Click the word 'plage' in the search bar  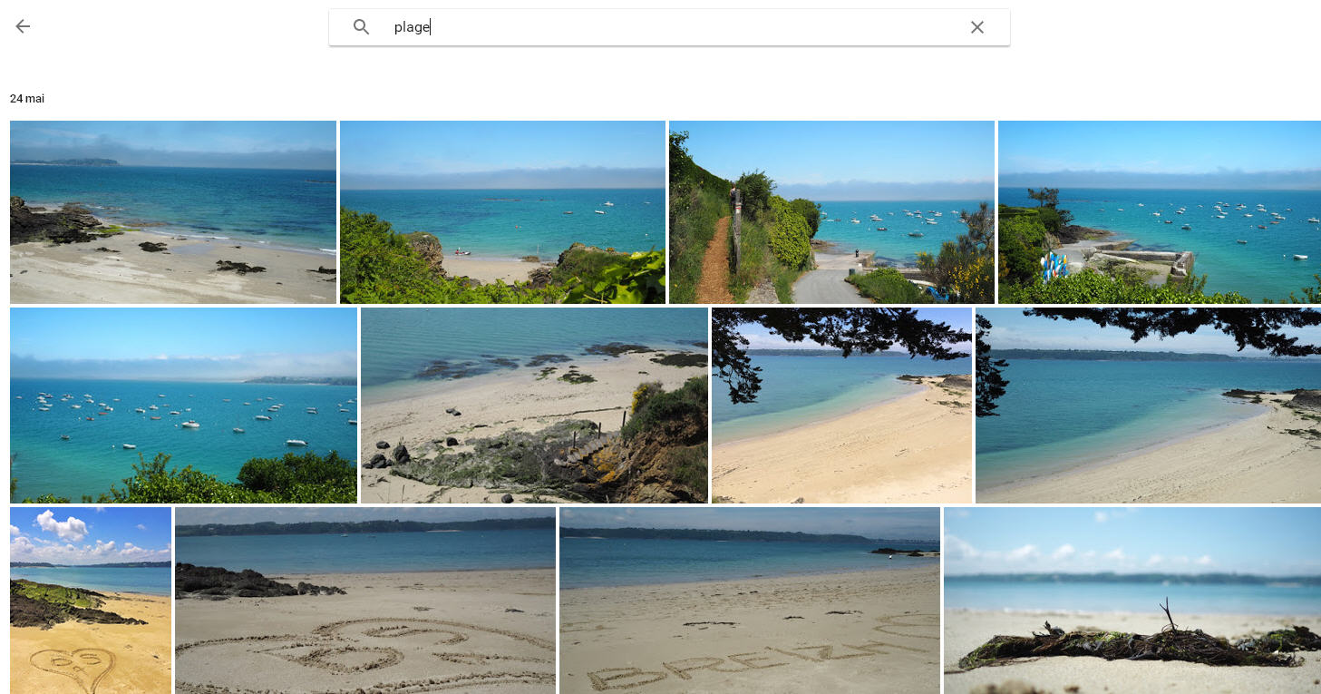tap(412, 27)
